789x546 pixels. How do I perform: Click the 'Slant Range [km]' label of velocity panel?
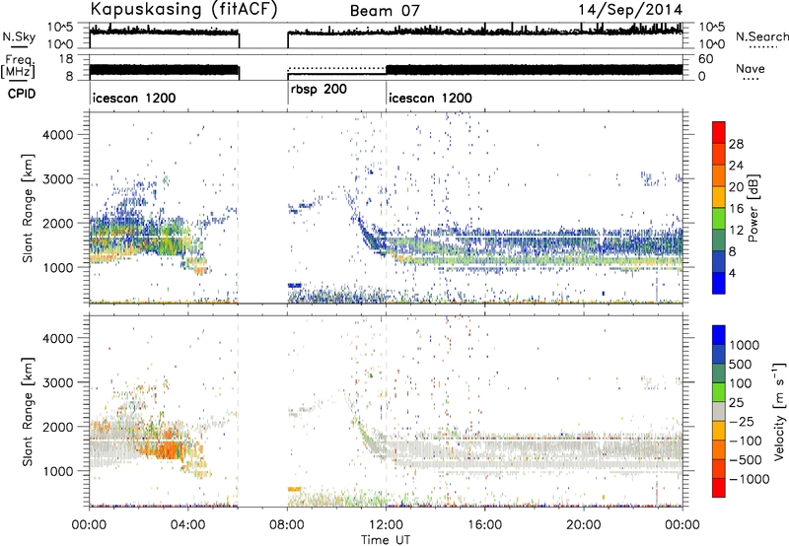(x=28, y=411)
